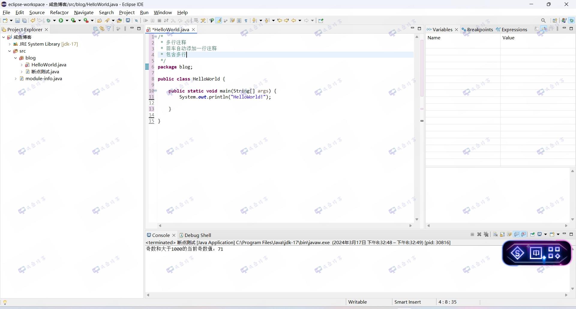Start debugging with the bug icon
This screenshot has width=576, height=309.
(x=49, y=20)
